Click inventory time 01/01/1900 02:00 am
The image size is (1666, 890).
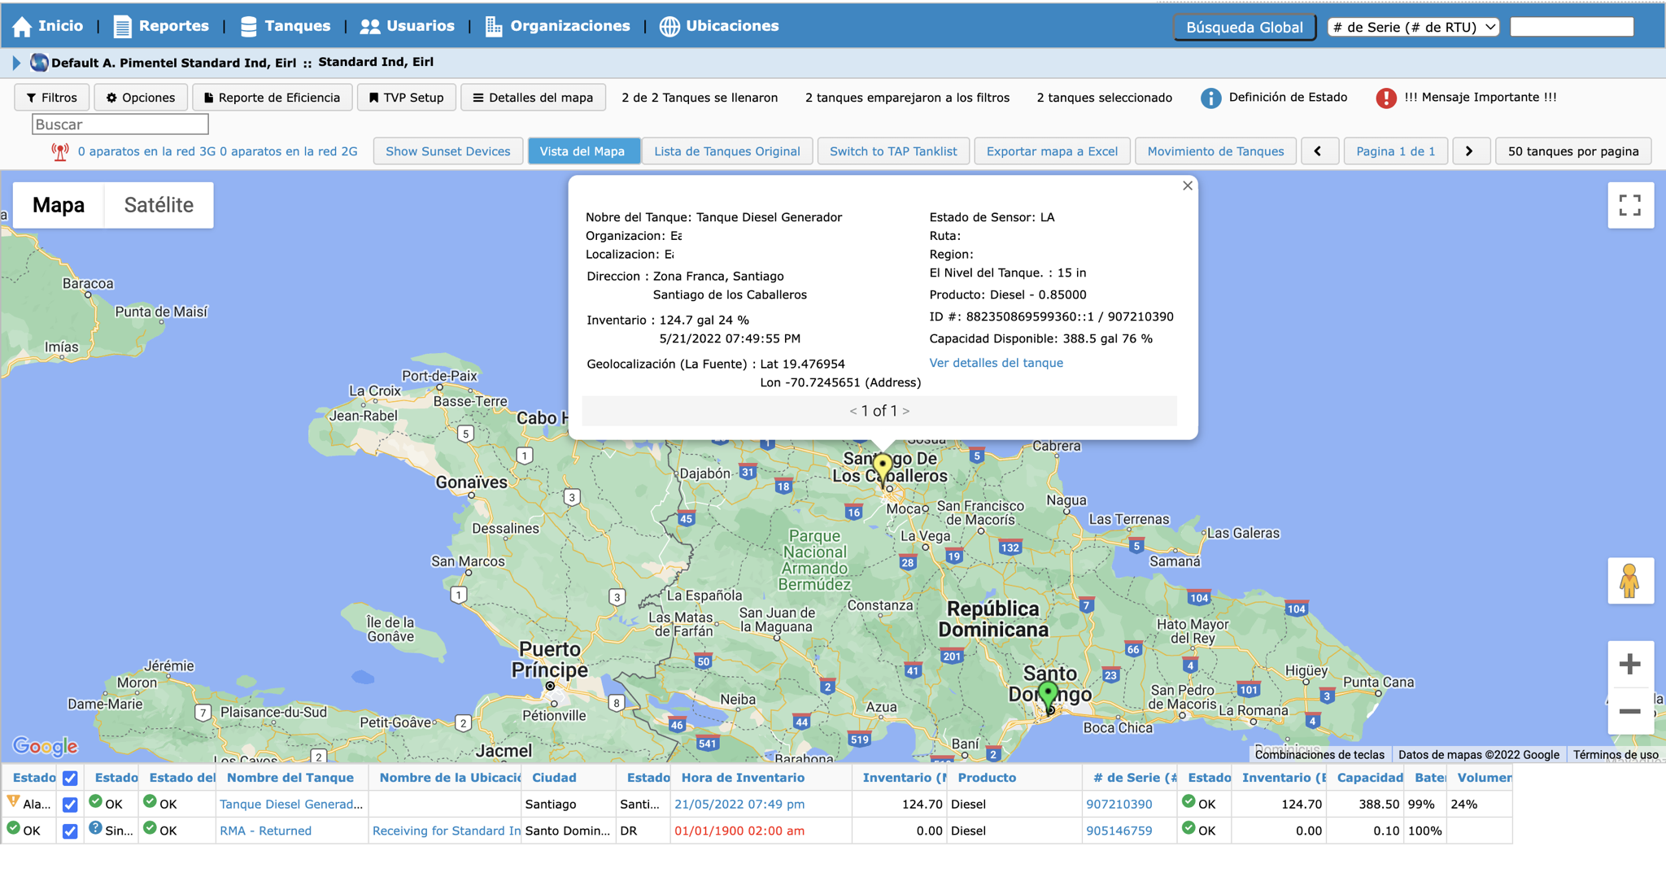pyautogui.click(x=739, y=831)
